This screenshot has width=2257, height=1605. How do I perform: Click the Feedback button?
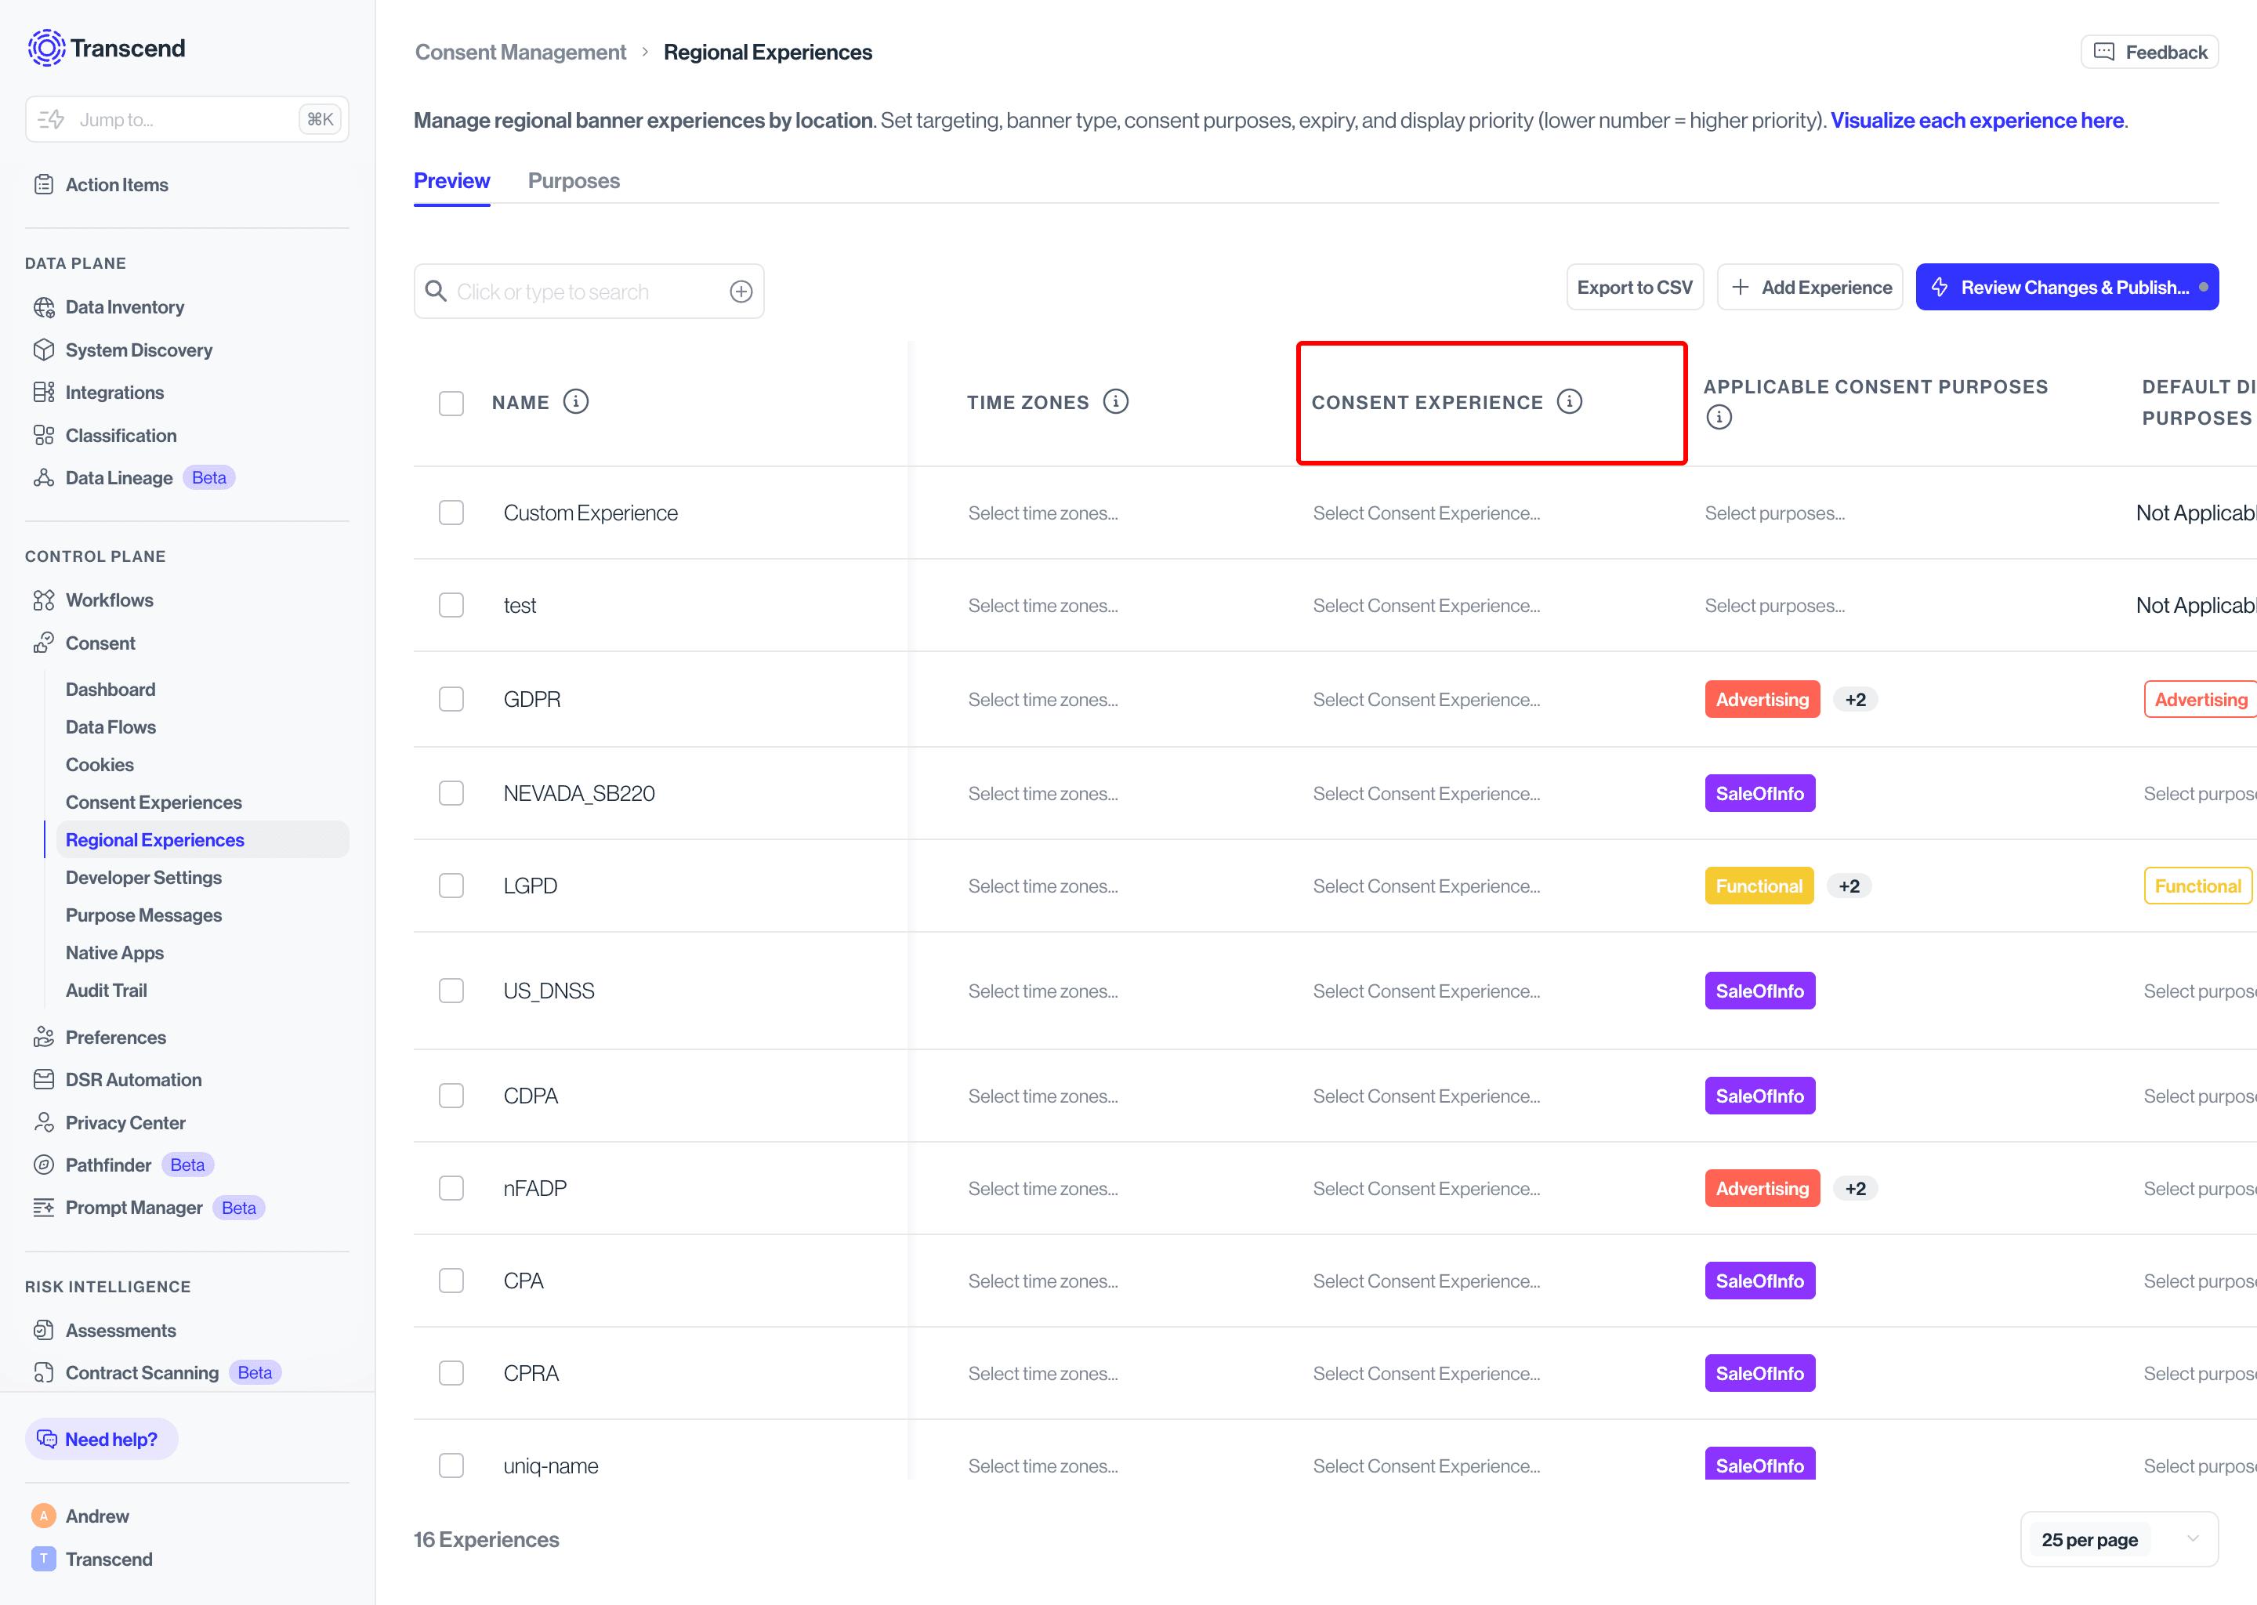tap(2150, 52)
